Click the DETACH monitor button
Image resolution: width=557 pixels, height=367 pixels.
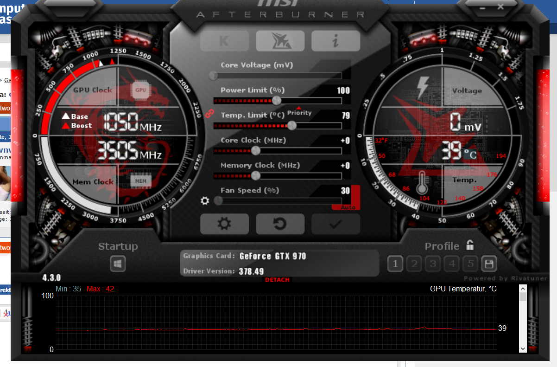click(x=278, y=280)
